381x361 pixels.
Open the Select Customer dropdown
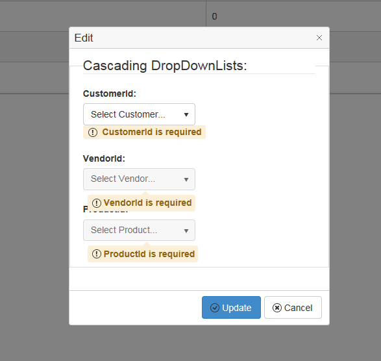[x=139, y=114]
